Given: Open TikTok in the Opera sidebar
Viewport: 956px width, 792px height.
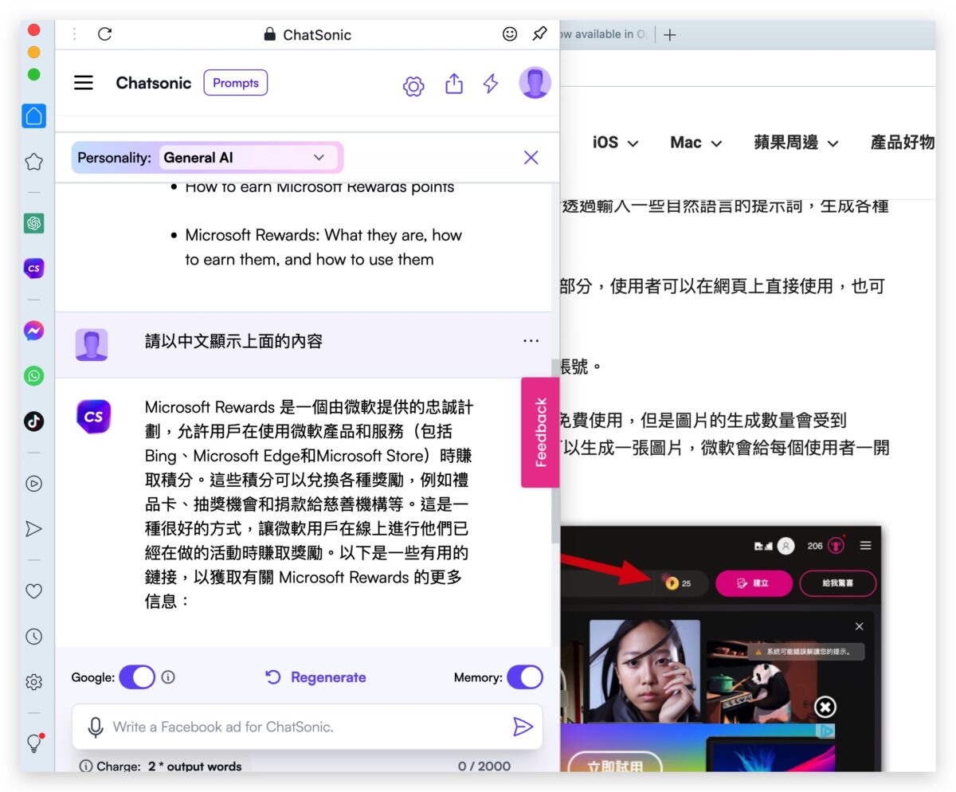Looking at the screenshot, I should [33, 421].
